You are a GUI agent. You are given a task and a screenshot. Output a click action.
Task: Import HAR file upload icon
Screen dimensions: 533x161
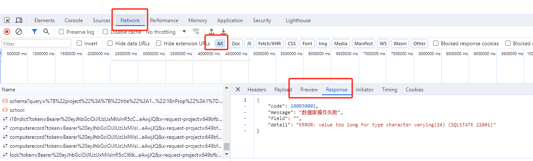pyautogui.click(x=211, y=32)
